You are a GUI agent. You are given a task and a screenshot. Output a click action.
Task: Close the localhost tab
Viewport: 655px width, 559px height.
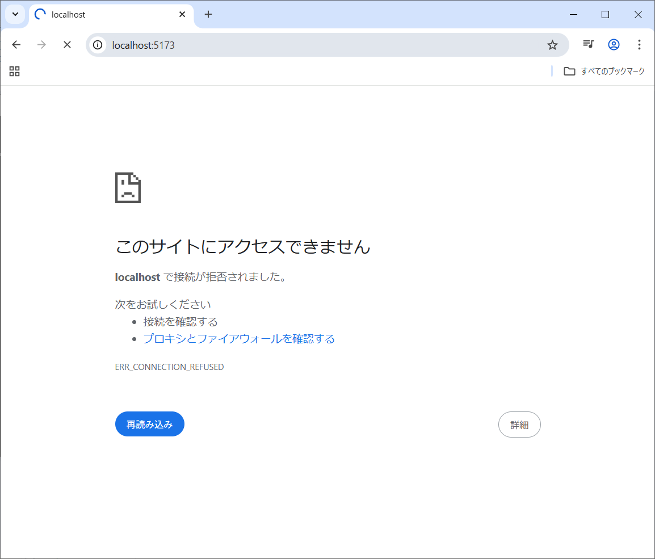coord(182,14)
